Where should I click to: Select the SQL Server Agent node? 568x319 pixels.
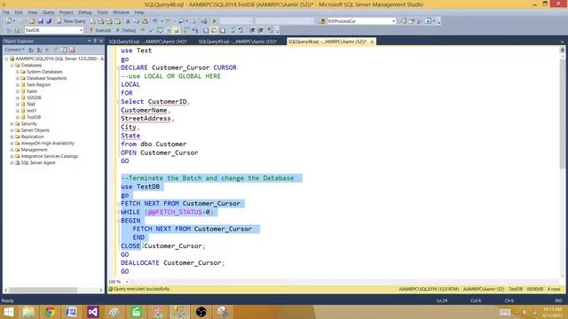[38, 163]
